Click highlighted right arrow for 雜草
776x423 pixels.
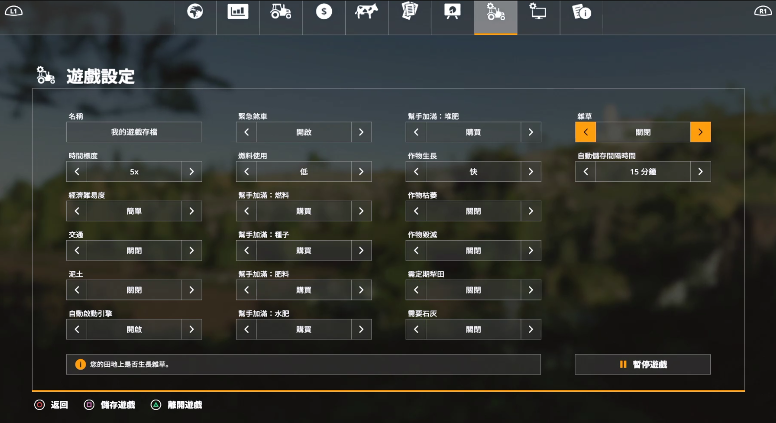click(701, 132)
